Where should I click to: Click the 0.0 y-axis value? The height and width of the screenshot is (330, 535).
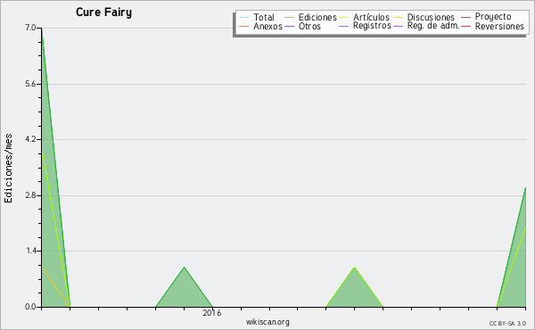tap(30, 307)
